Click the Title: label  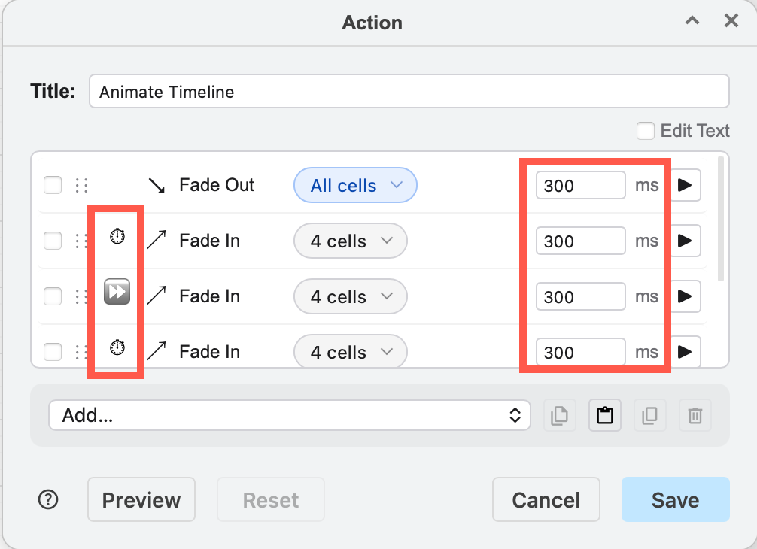[53, 91]
